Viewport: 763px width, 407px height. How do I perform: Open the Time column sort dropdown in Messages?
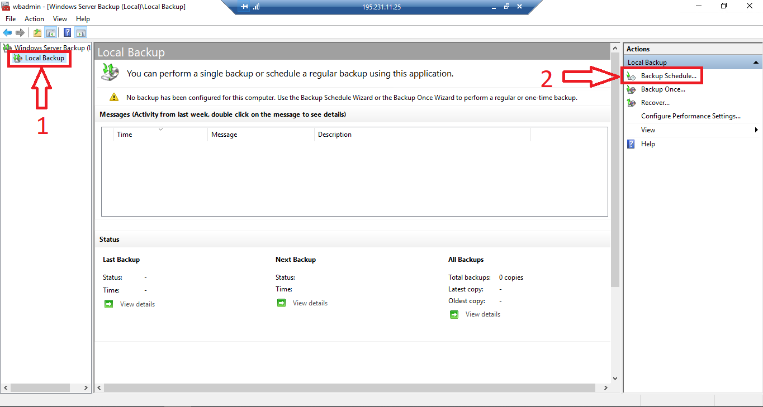pyautogui.click(x=160, y=129)
